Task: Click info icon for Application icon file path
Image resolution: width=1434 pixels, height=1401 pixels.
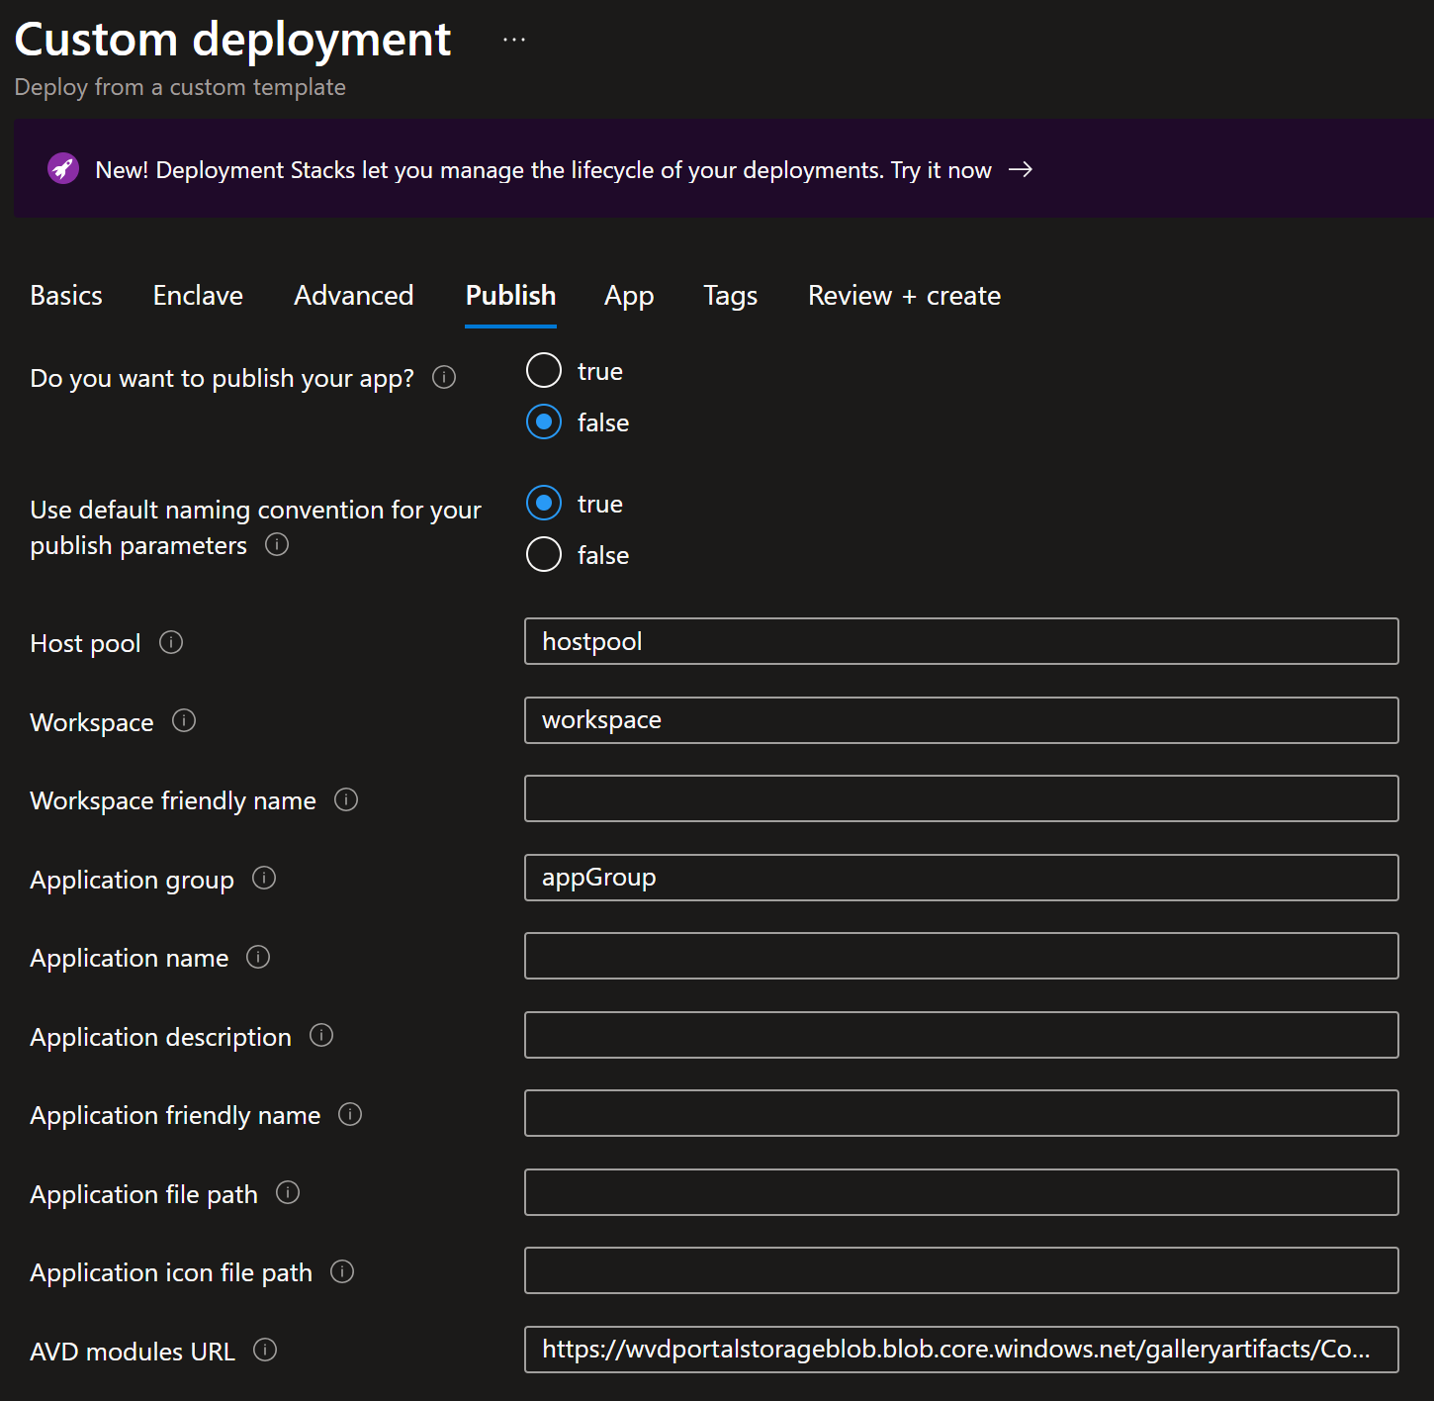Action: point(342,1271)
